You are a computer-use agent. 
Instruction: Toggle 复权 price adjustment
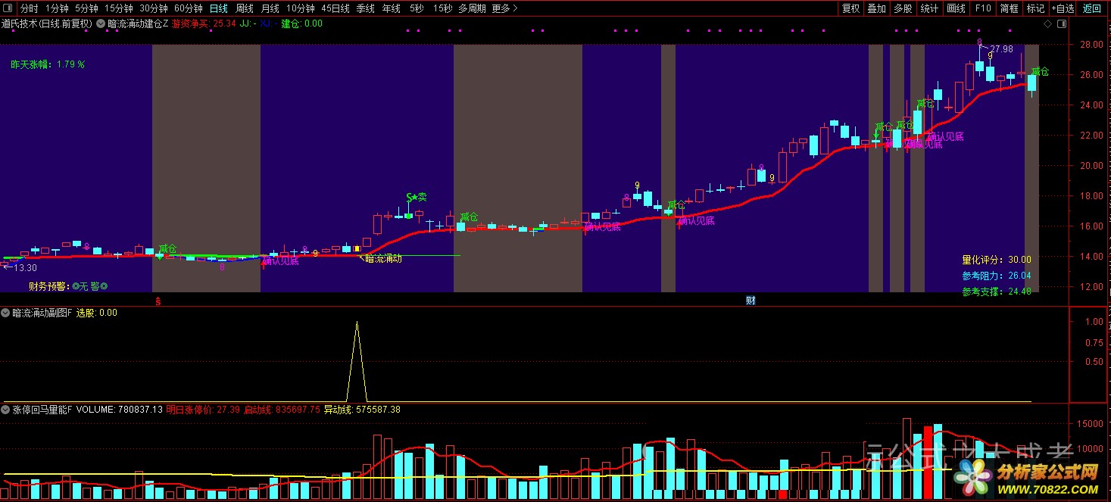pos(851,8)
